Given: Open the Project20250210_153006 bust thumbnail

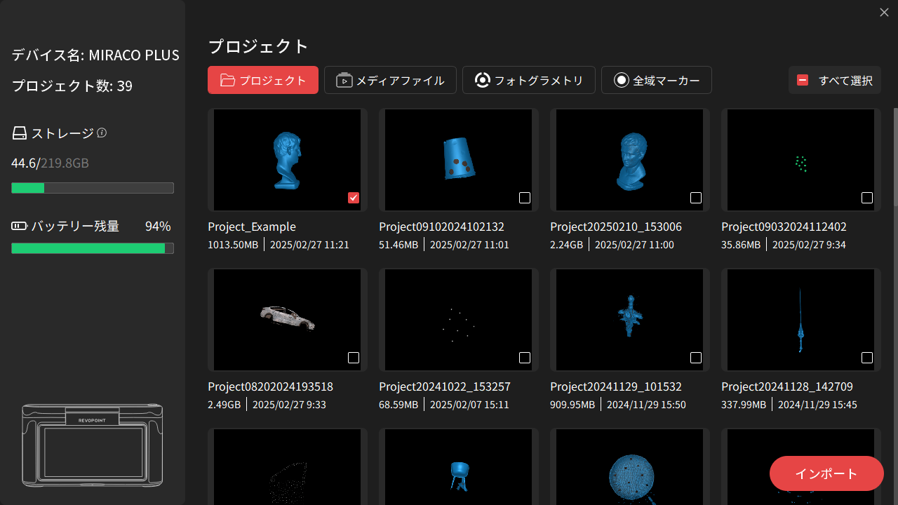Looking at the screenshot, I should coord(630,160).
